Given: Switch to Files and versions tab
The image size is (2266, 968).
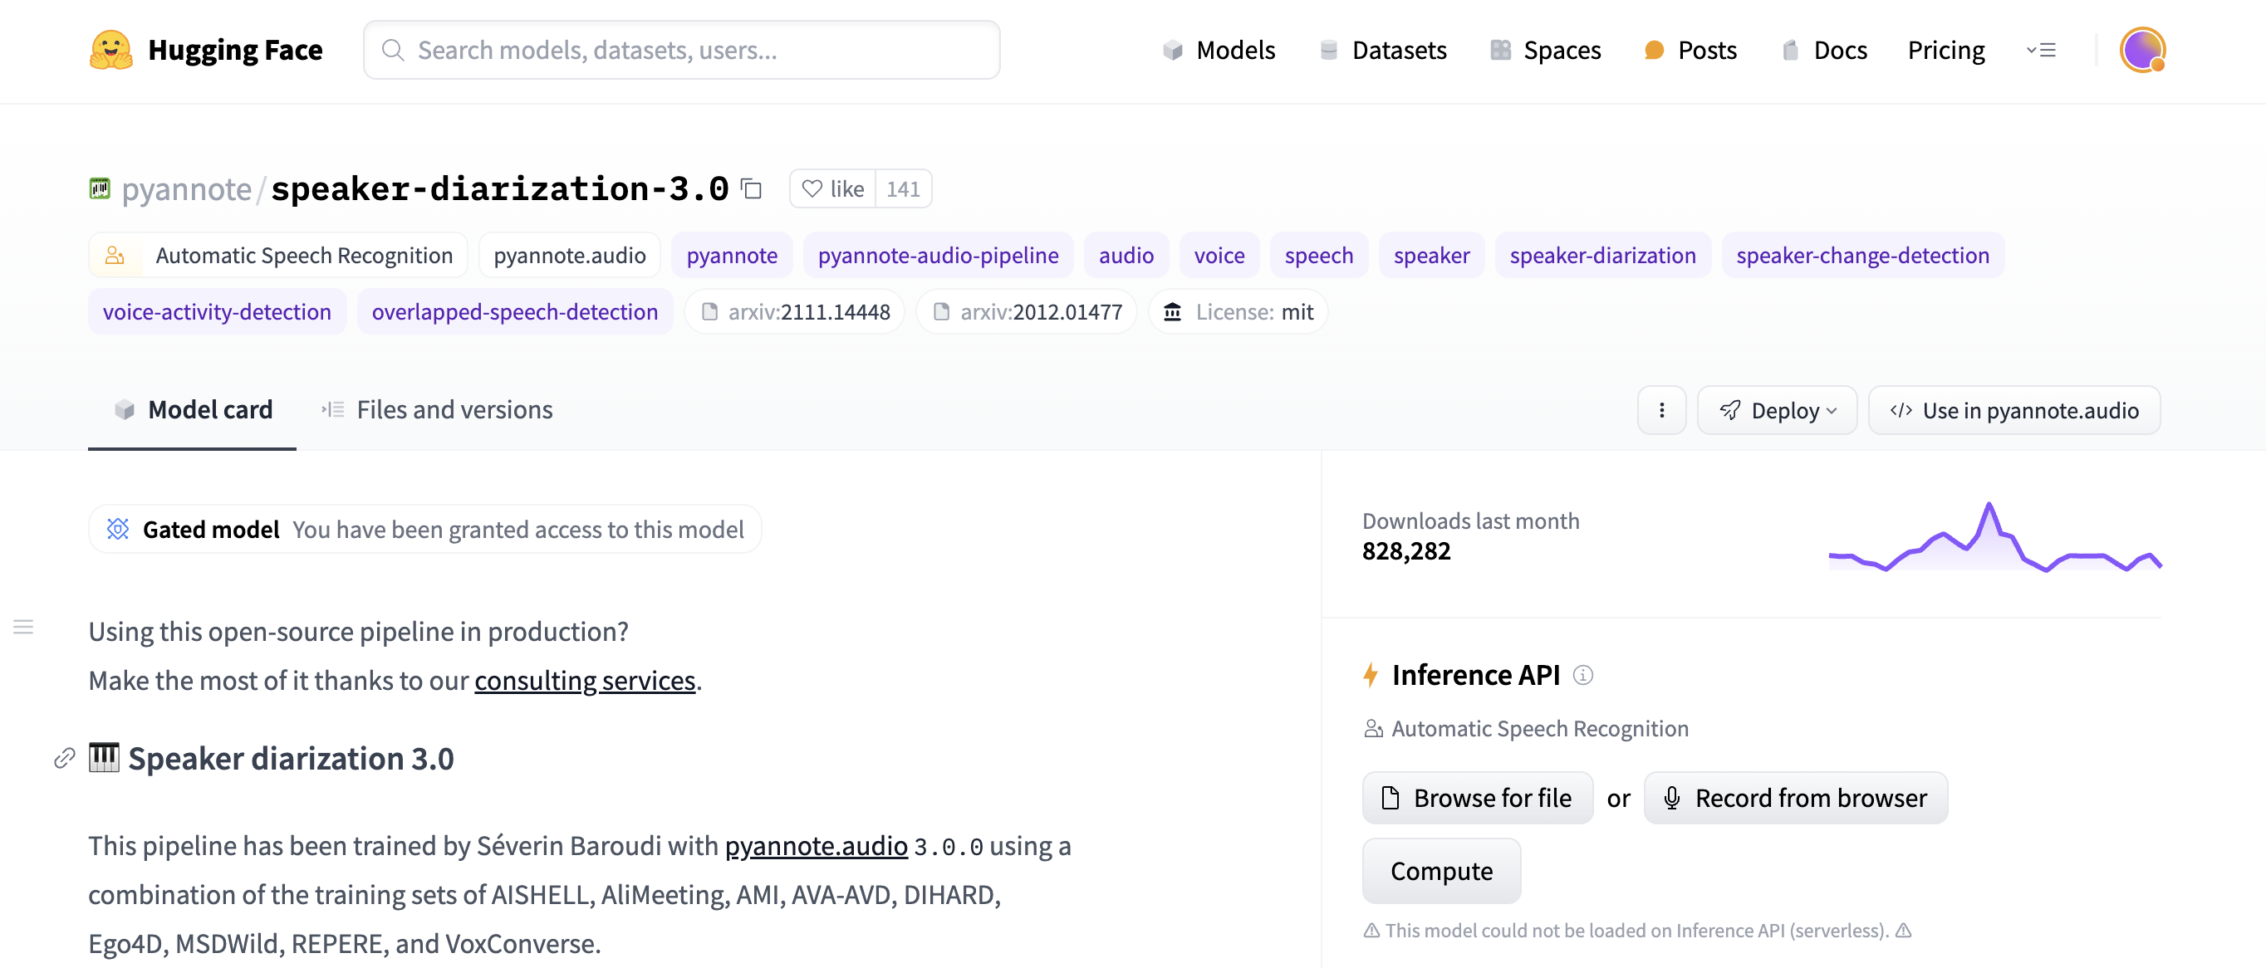Looking at the screenshot, I should (x=437, y=411).
